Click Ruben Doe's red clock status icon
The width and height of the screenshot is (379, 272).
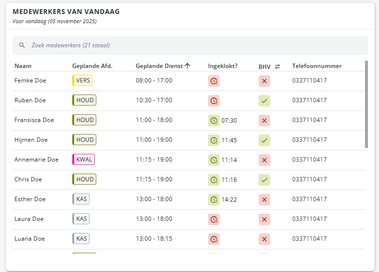click(214, 101)
